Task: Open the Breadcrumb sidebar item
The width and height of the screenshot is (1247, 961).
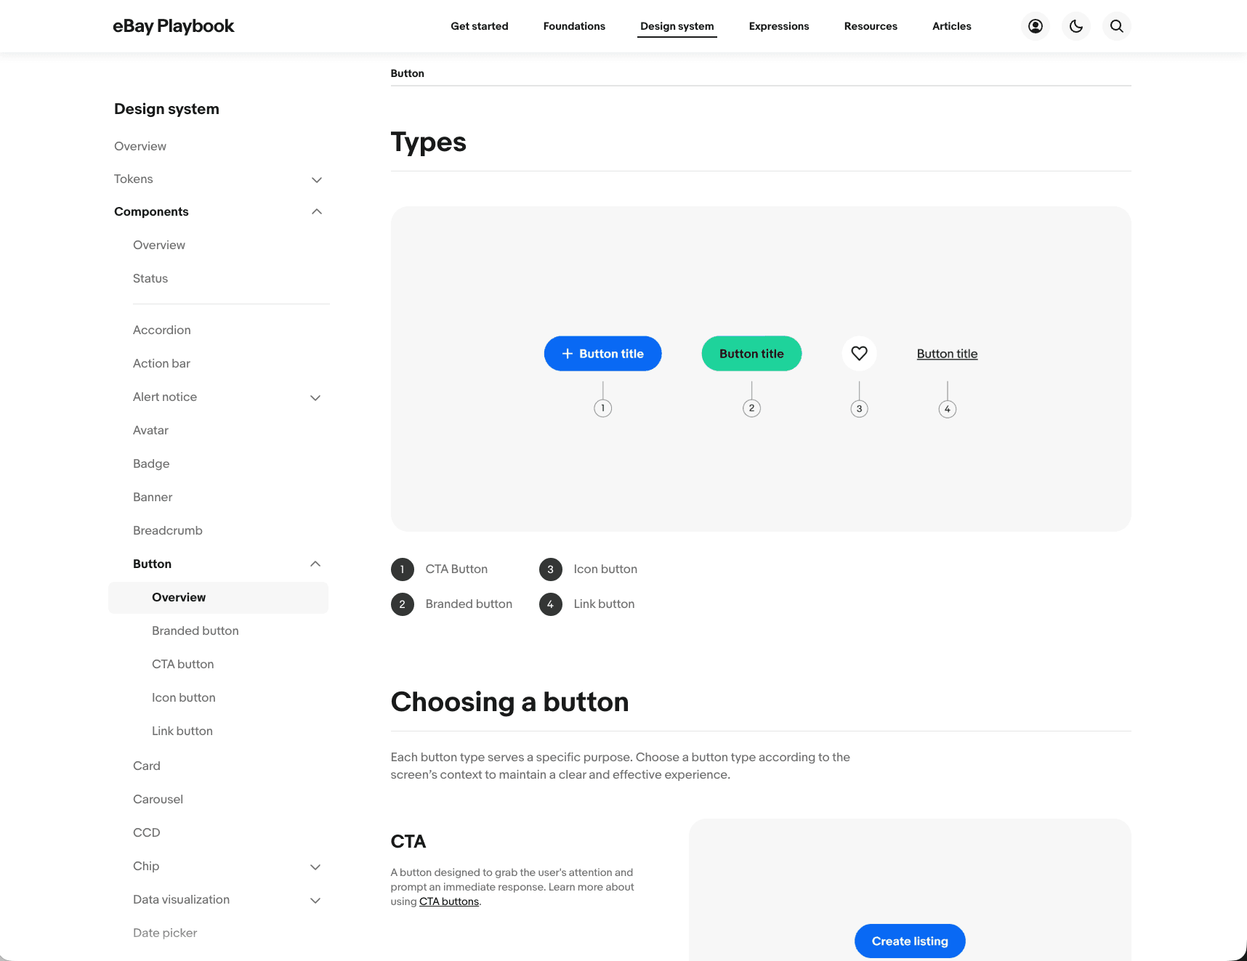Action: pyautogui.click(x=168, y=530)
